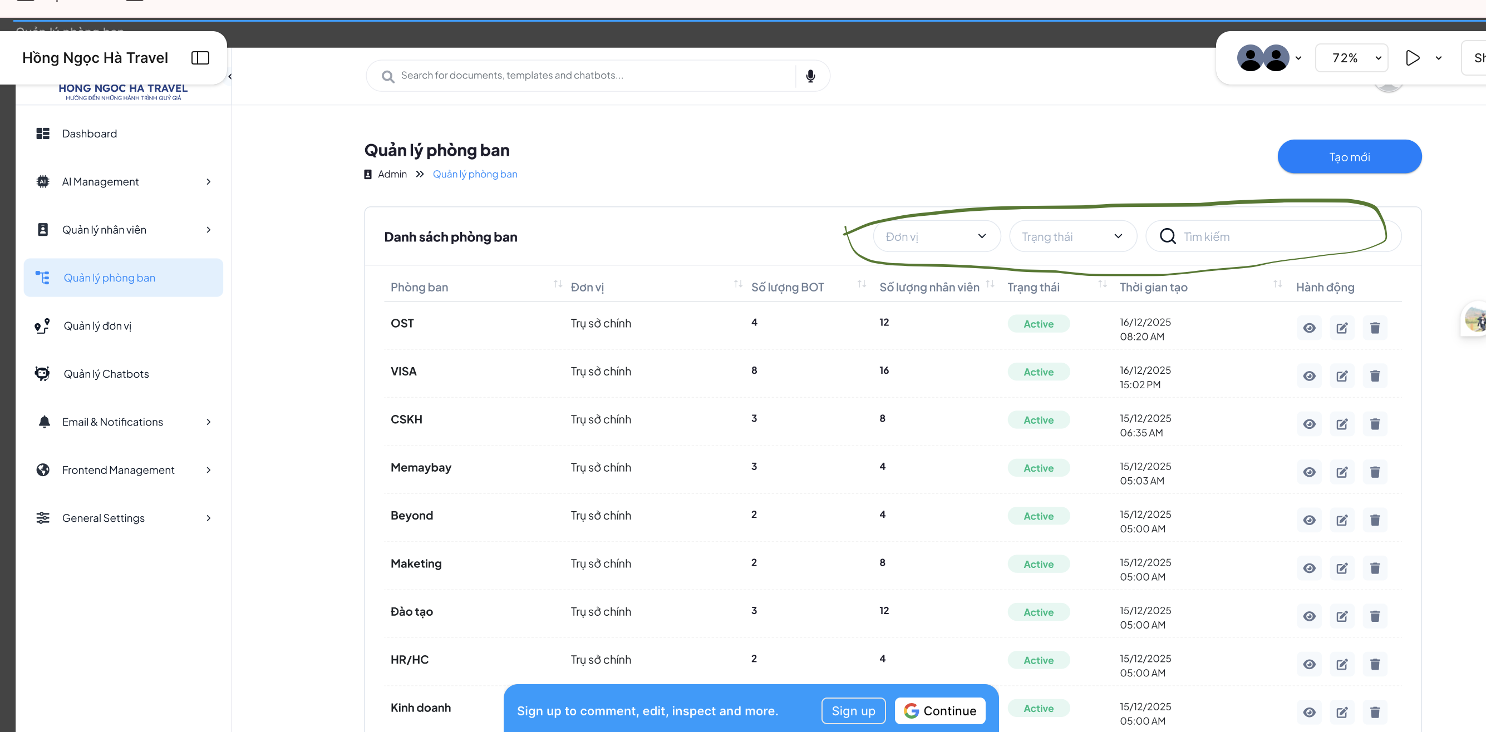Viewport: 1486px width, 732px height.
Task: Open the Trạng thái filter dropdown
Action: (x=1072, y=236)
